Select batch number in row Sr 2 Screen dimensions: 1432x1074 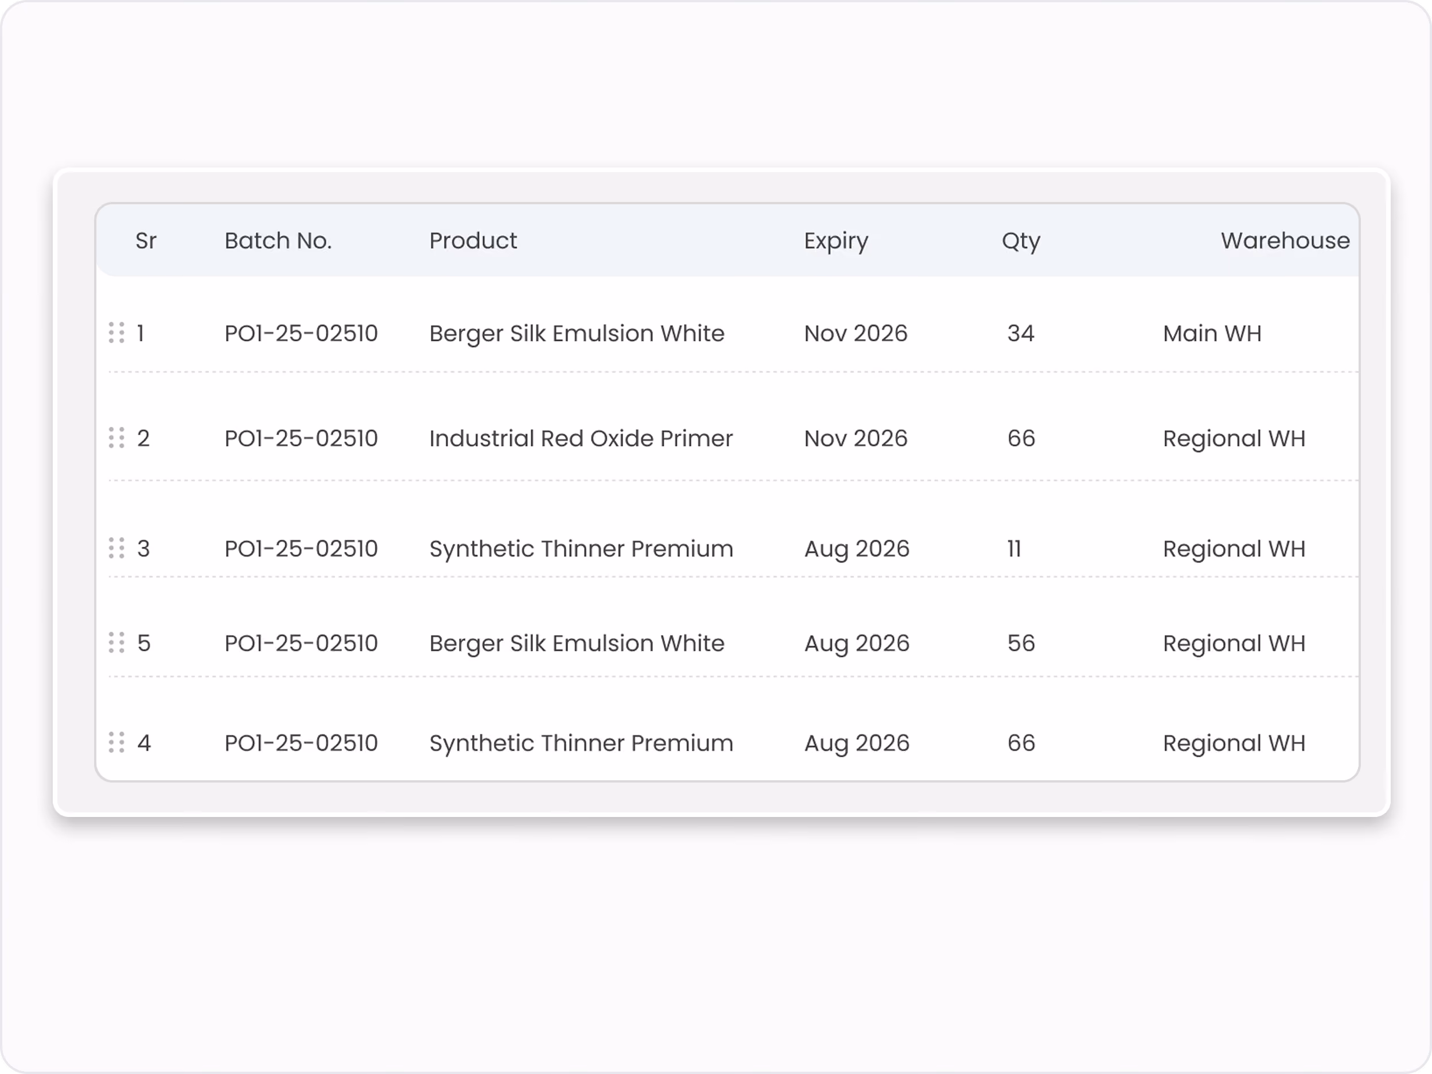pos(301,438)
